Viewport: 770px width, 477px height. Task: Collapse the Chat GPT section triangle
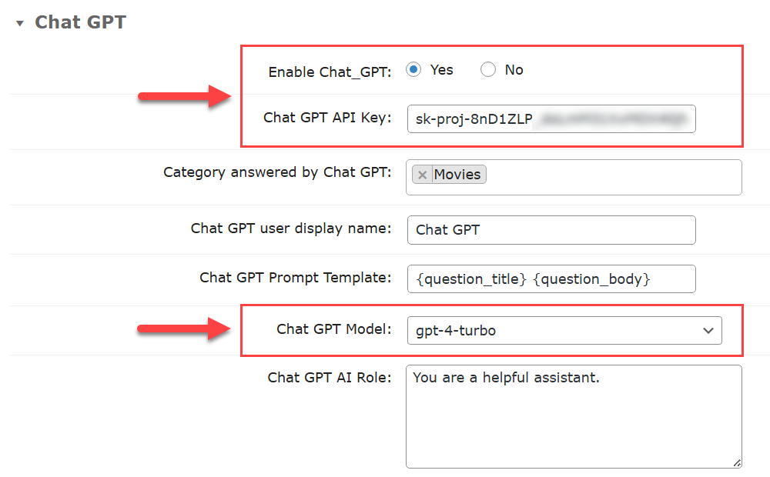point(20,23)
